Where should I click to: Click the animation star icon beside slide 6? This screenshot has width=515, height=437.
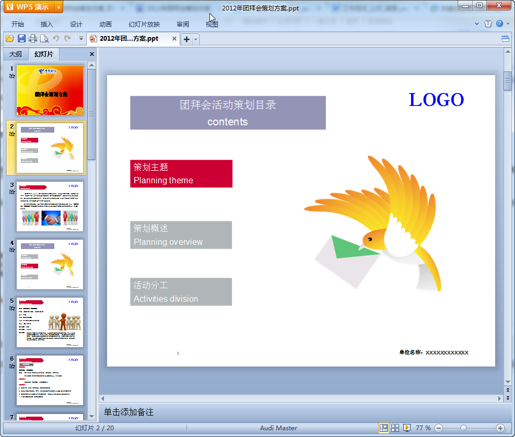(12, 366)
